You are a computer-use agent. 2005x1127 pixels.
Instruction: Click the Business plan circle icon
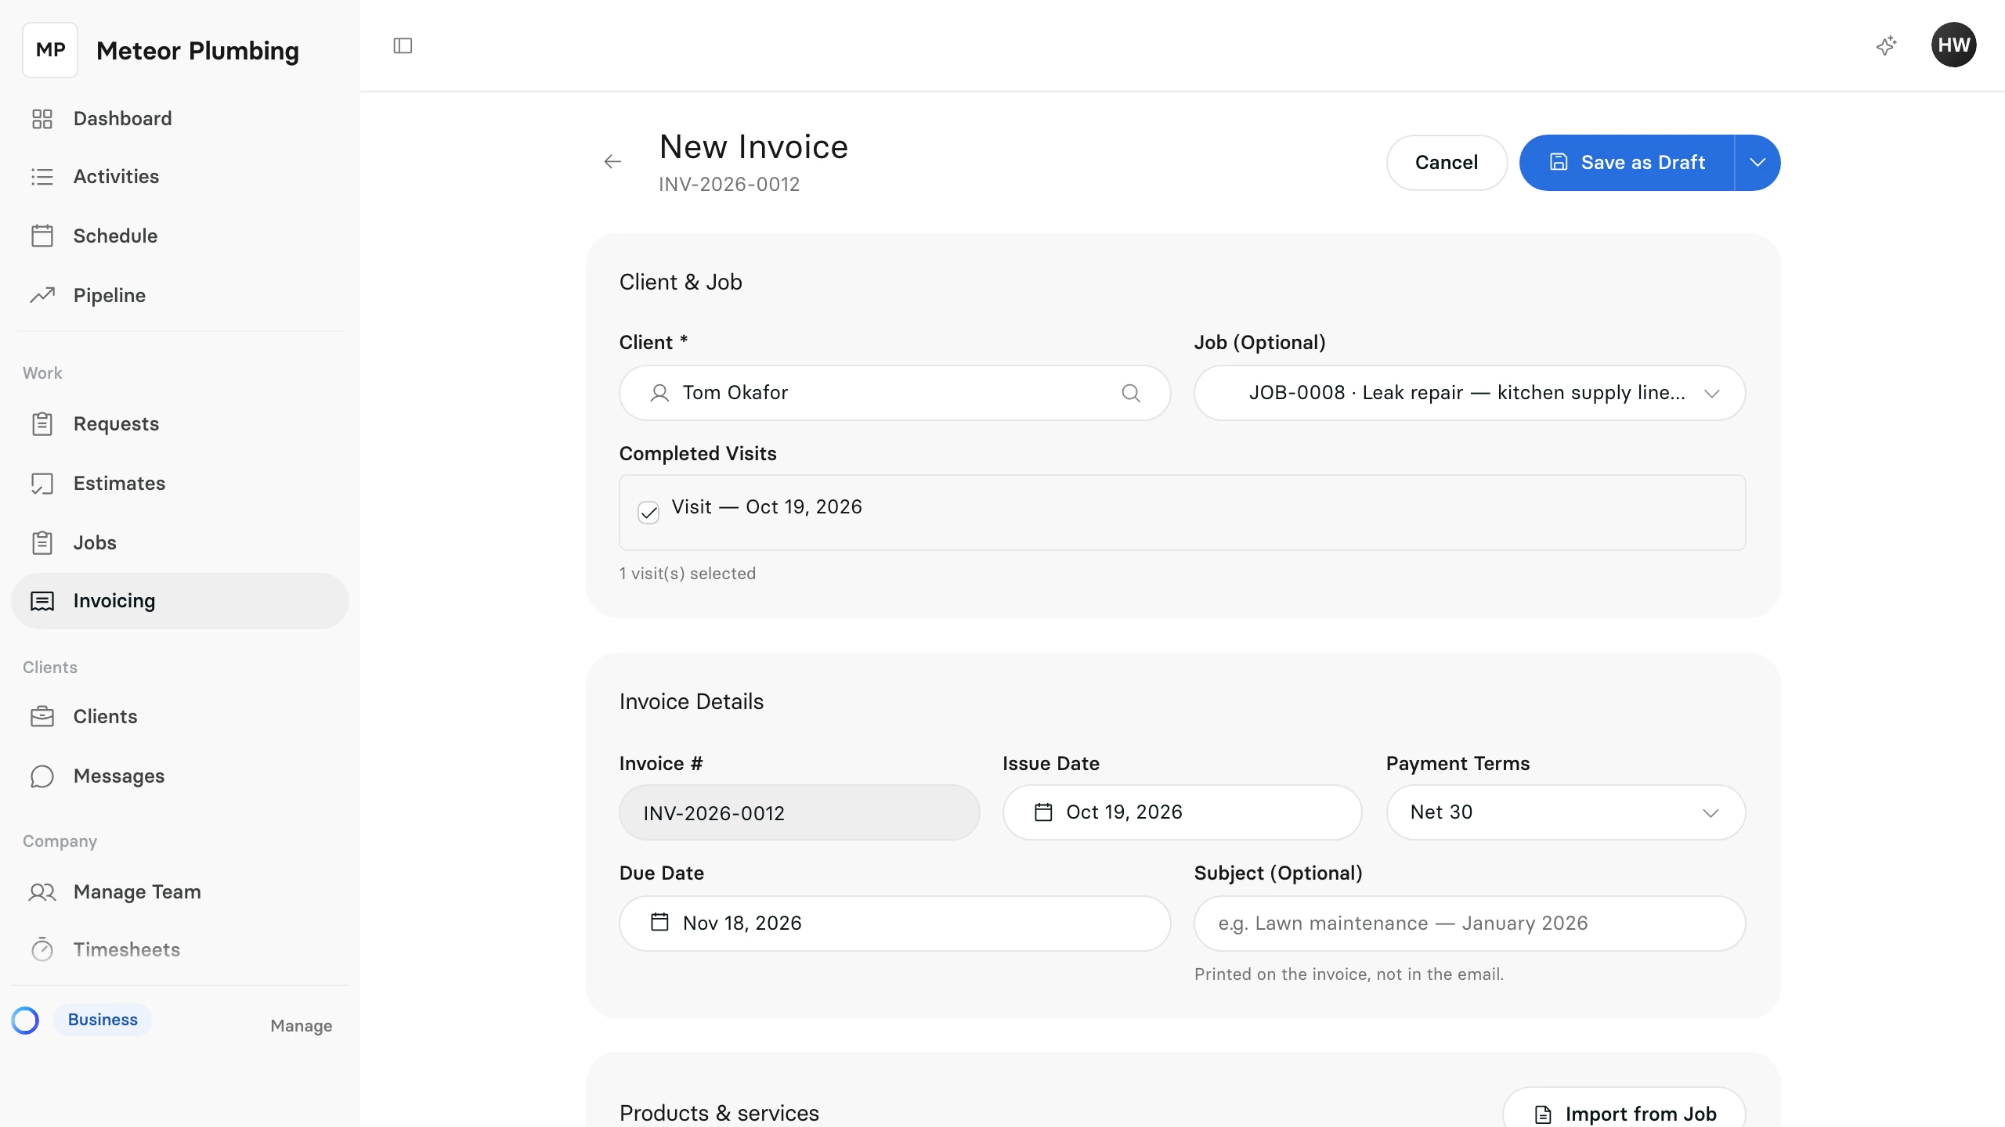(25, 1020)
